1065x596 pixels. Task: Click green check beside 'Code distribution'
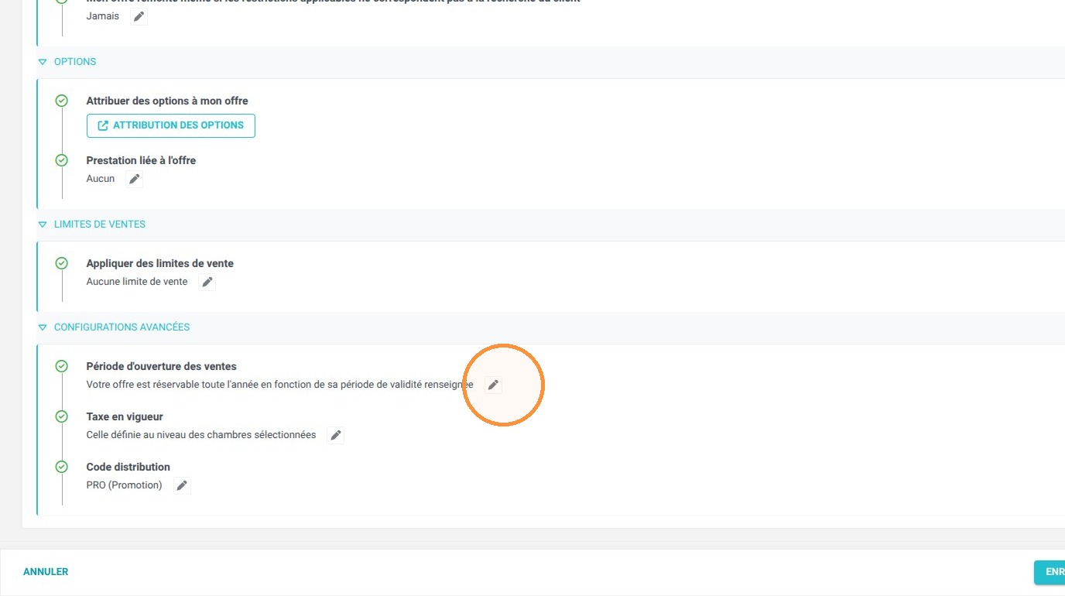click(x=62, y=467)
